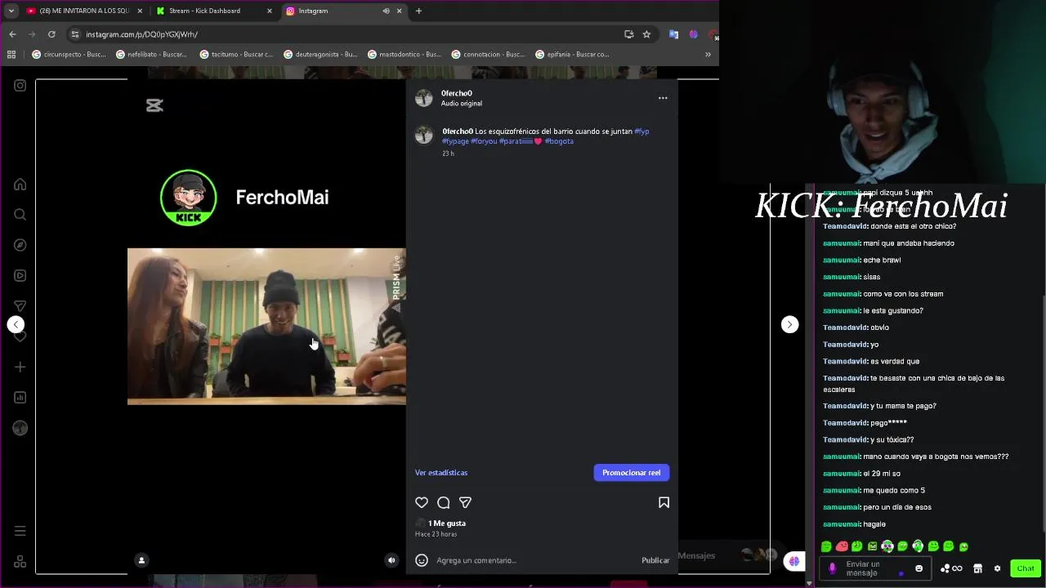Click the channel points infinity indicator
The height and width of the screenshot is (588, 1046).
pos(951,568)
